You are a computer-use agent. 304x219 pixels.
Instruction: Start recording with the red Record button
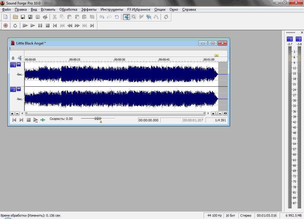coord(6,26)
